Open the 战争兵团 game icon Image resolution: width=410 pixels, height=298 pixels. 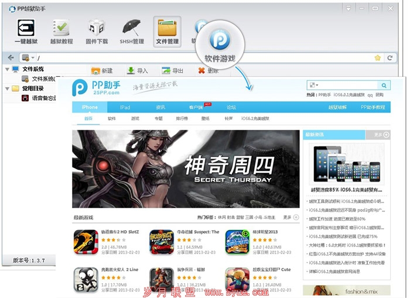(162, 279)
